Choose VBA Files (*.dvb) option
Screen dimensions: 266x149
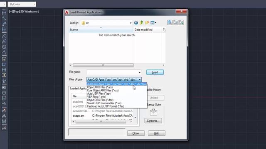96,97
